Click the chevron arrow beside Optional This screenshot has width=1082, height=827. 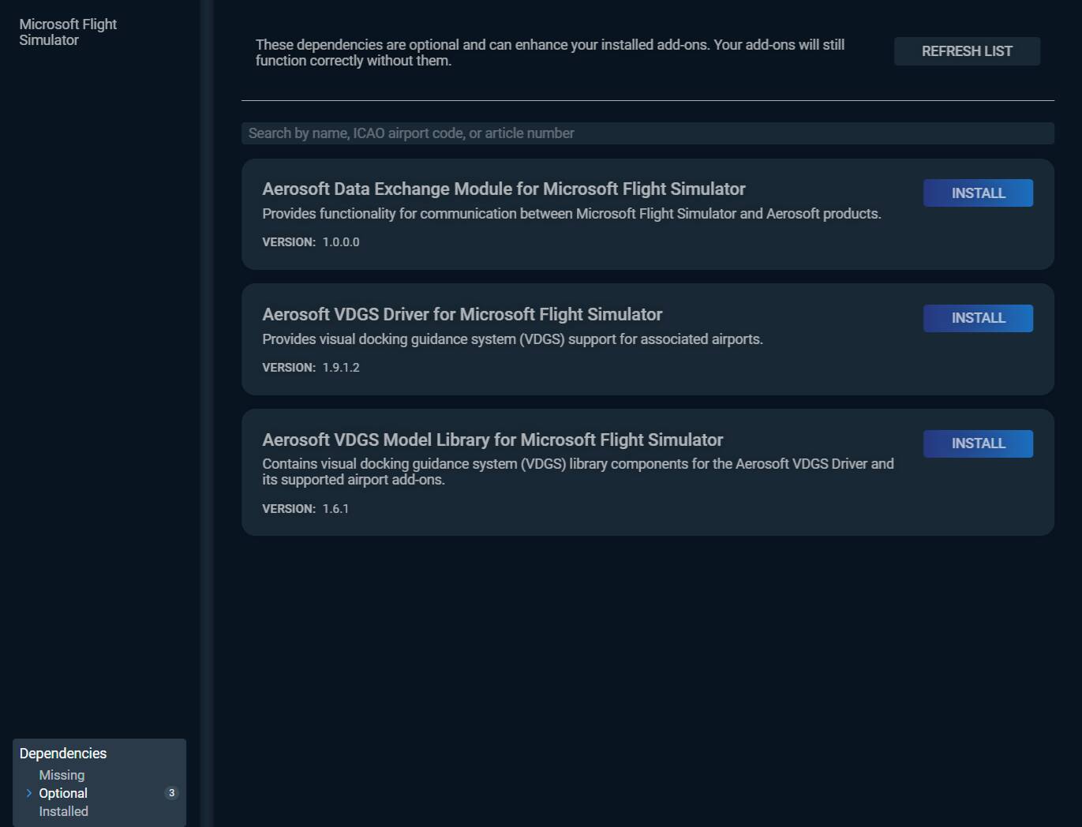coord(29,793)
